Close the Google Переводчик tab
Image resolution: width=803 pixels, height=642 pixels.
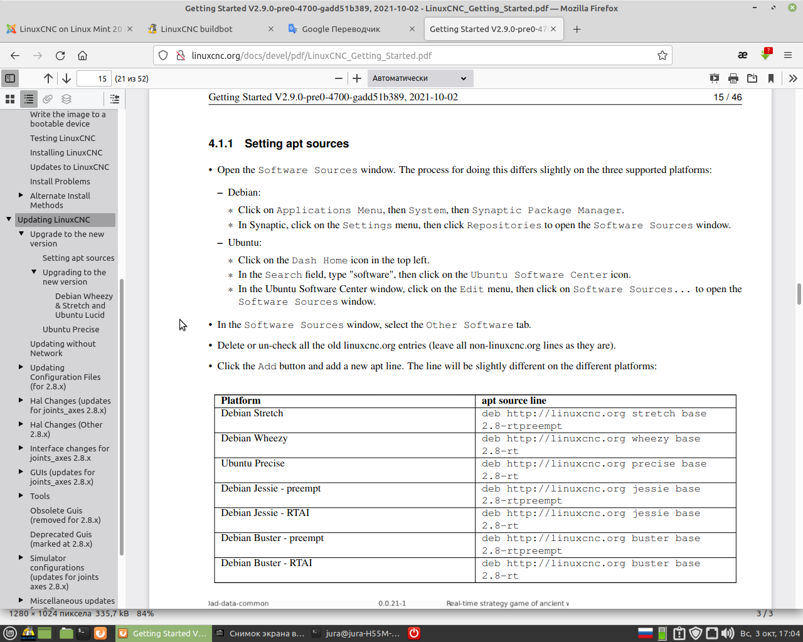point(412,29)
